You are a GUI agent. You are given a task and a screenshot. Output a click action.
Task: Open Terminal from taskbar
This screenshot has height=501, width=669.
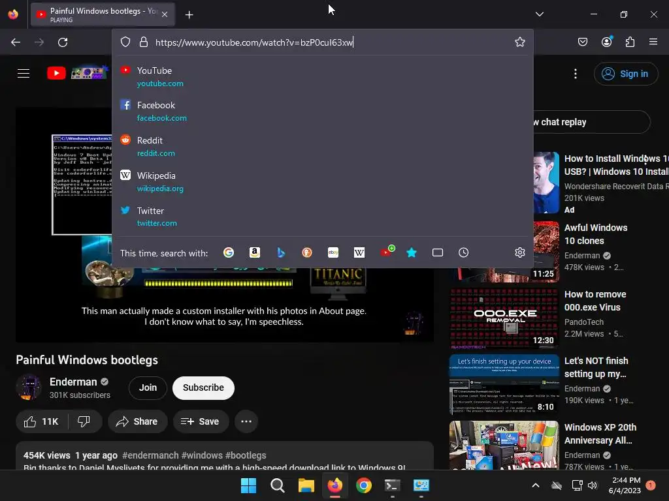click(393, 485)
